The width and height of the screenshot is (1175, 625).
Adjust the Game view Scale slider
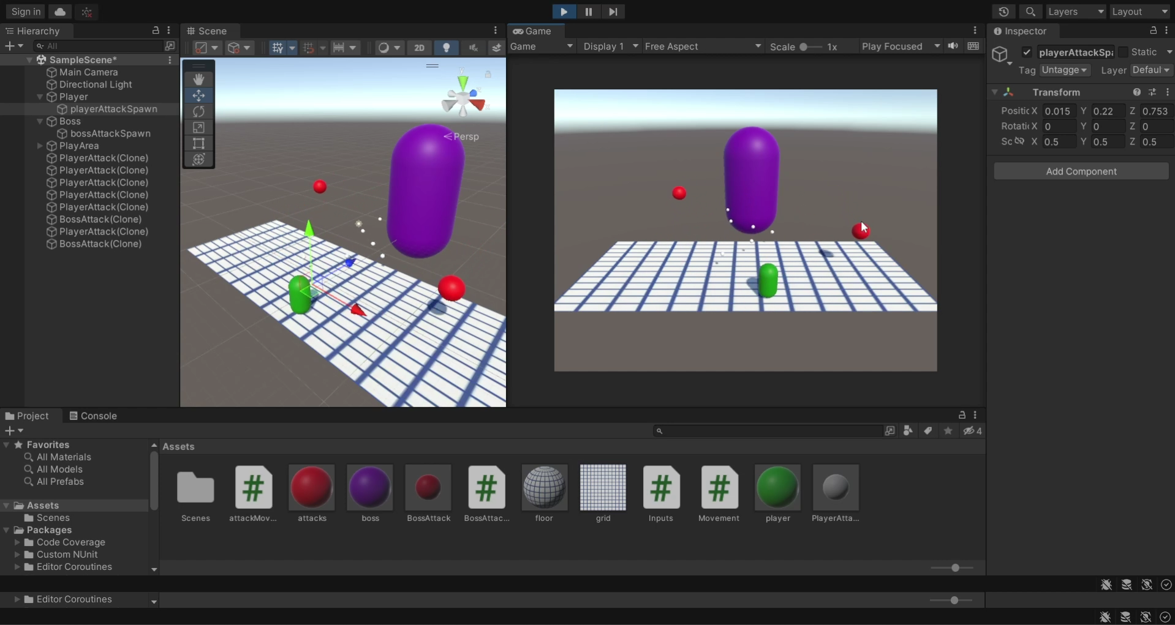(x=803, y=47)
